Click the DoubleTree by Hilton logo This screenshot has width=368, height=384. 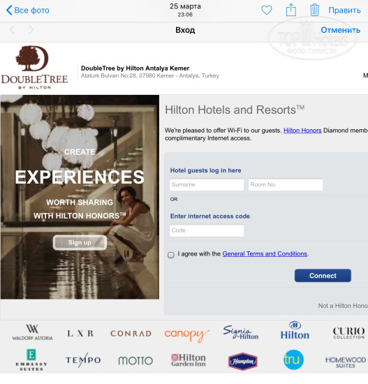click(x=34, y=67)
